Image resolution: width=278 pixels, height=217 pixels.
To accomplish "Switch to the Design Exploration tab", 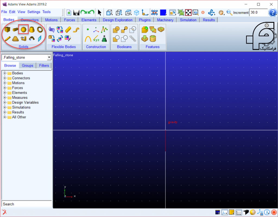I will point(118,20).
